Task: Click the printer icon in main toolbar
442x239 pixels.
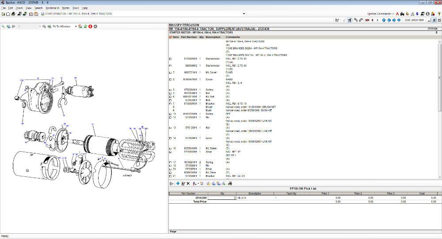Action: click(13, 14)
